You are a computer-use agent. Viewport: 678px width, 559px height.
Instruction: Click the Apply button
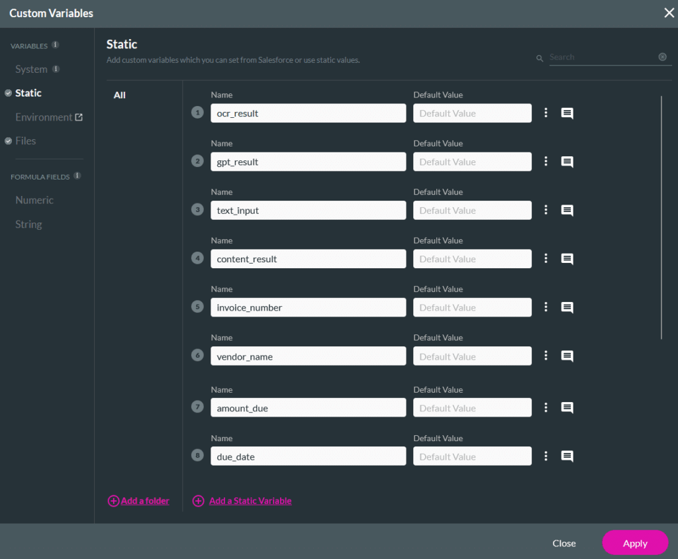click(x=634, y=543)
